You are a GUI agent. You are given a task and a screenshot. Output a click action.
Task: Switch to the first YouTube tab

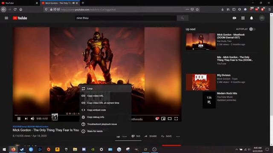20,3
